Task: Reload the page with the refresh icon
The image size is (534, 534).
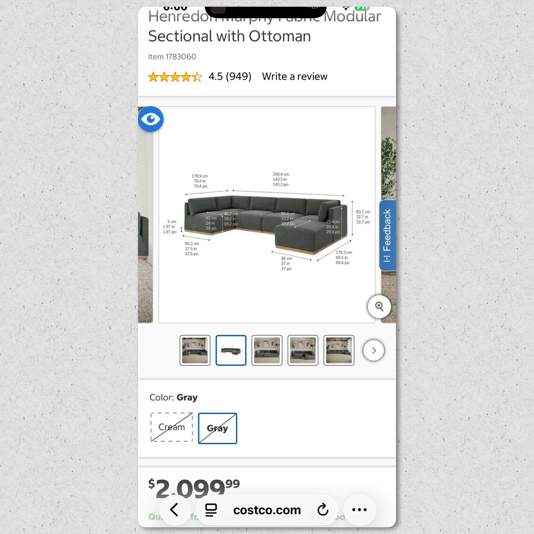Action: point(323,510)
